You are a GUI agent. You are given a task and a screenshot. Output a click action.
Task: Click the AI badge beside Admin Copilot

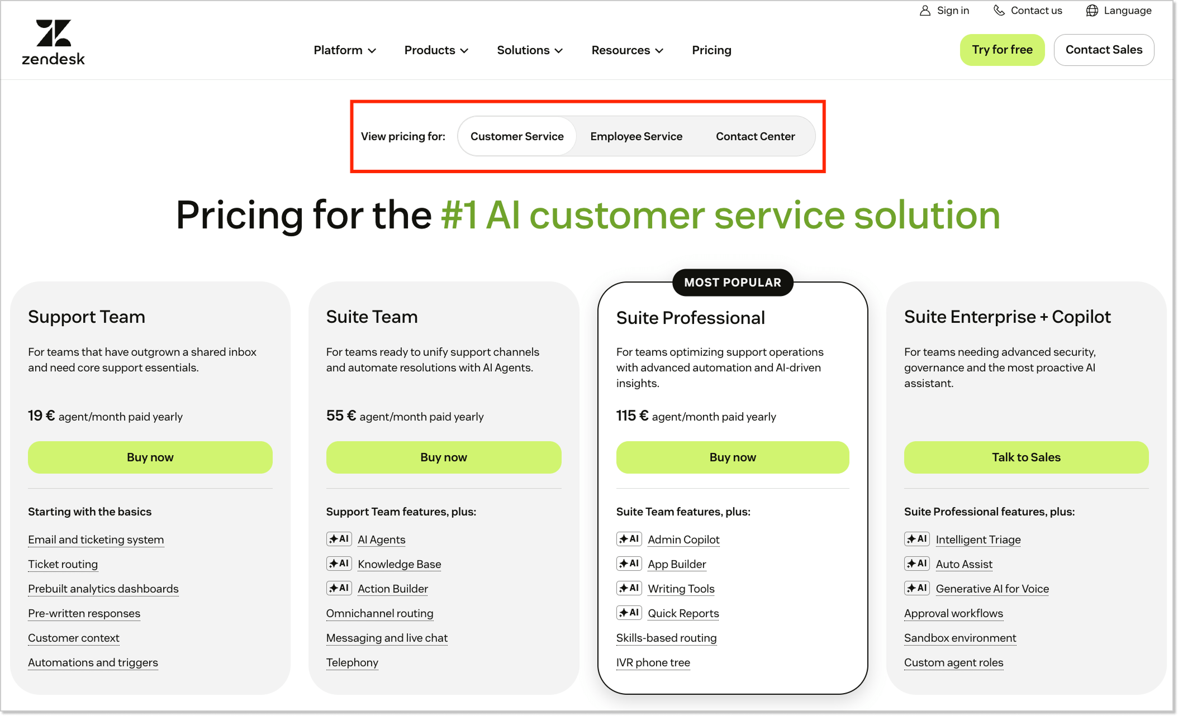point(629,539)
